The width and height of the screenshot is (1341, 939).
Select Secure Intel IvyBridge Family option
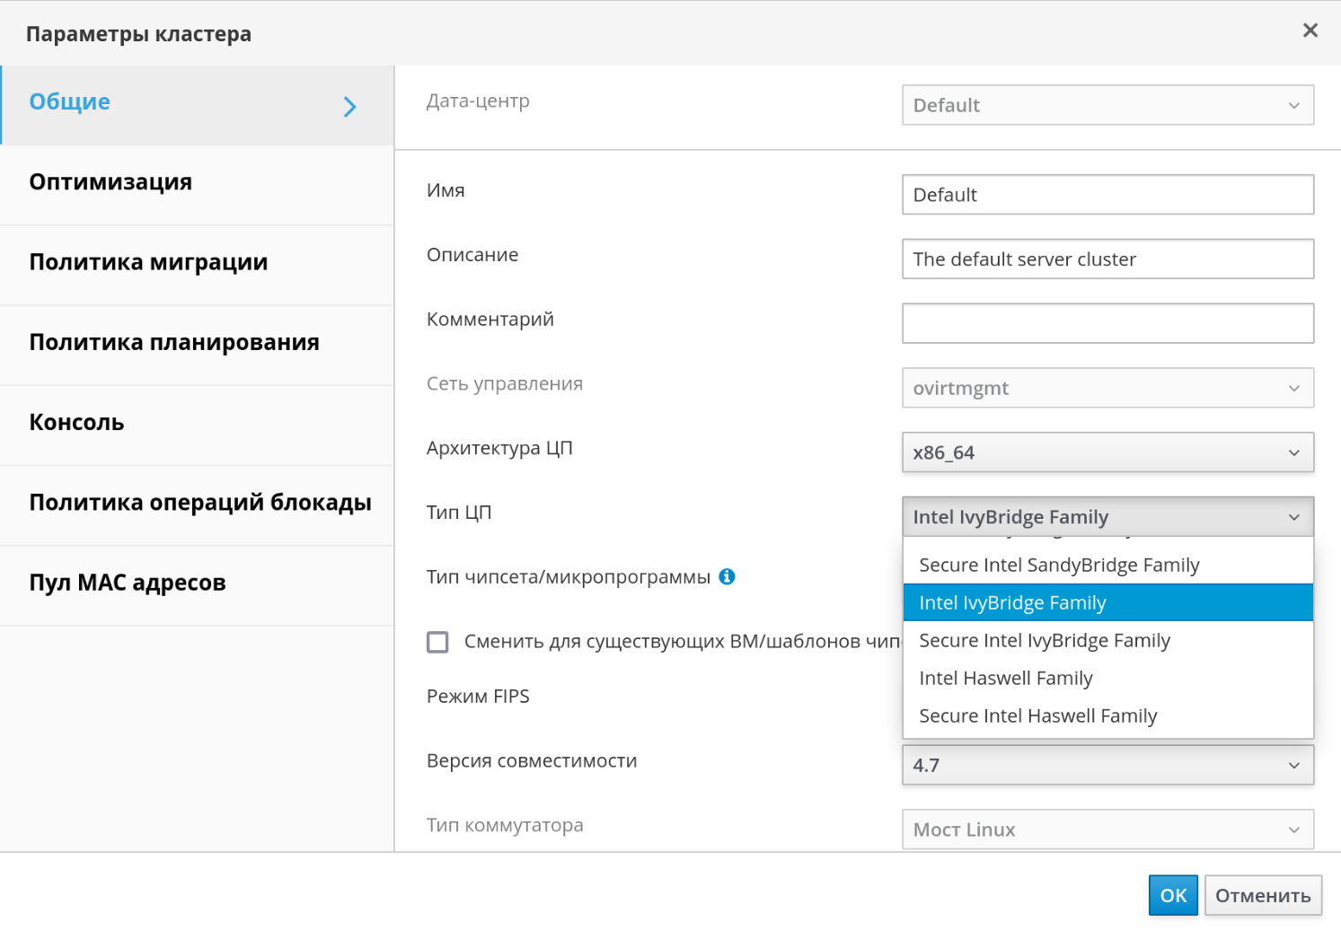(1044, 641)
